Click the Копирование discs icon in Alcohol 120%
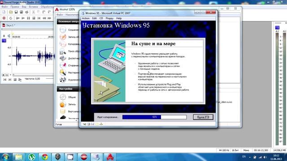 [x=63, y=44]
